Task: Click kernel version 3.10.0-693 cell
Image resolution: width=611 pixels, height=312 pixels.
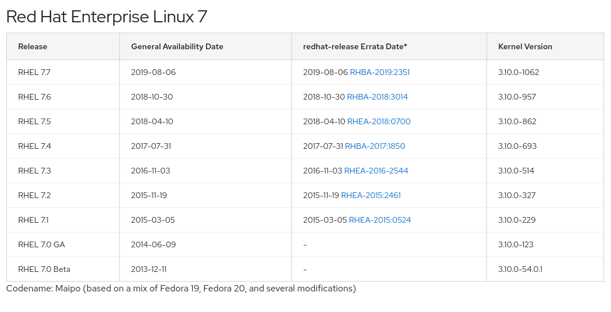Action: (517, 146)
